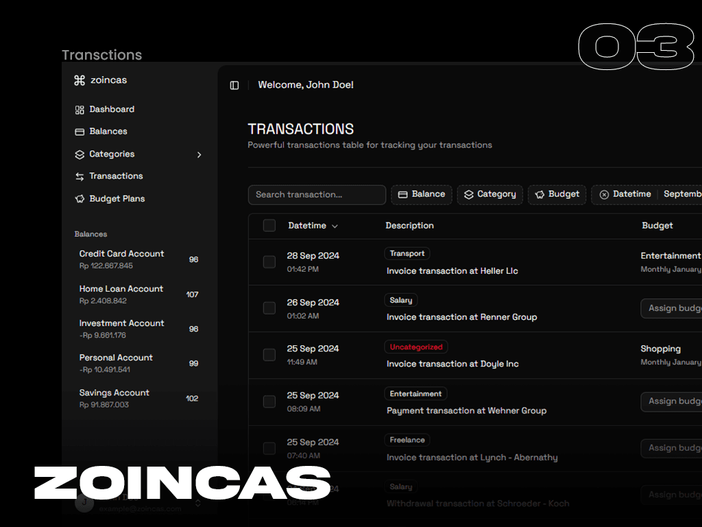Click the Budget Plans piggy bank icon
Image resolution: width=702 pixels, height=527 pixels.
[x=80, y=199]
